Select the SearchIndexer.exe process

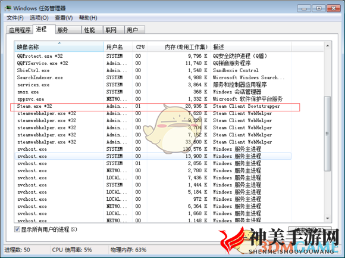click(x=153, y=77)
